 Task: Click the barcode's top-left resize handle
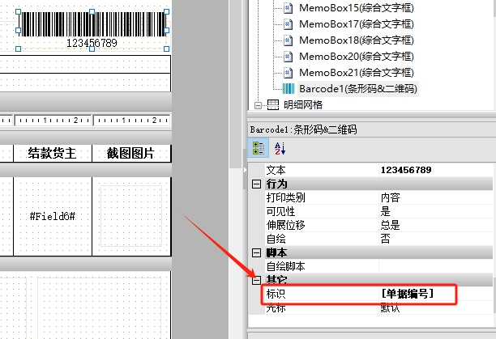tap(18, 11)
